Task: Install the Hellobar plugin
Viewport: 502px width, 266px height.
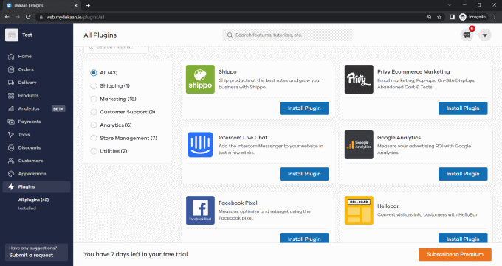Action: [463, 238]
